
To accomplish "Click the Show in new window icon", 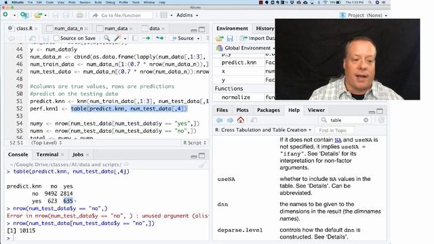I will click(33, 38).
